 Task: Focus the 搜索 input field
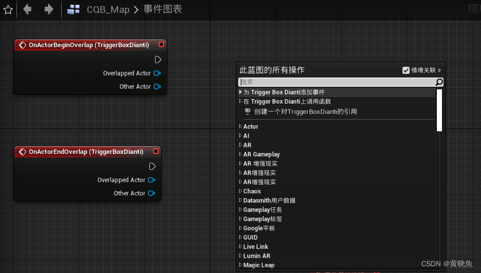coord(337,82)
